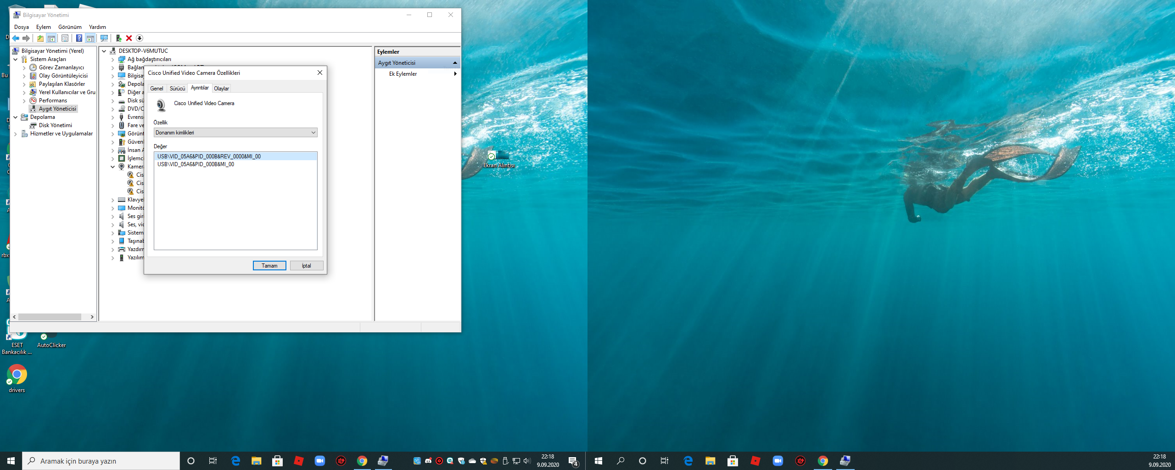1175x470 pixels.
Task: Open the Eylem menu
Action: 44,27
